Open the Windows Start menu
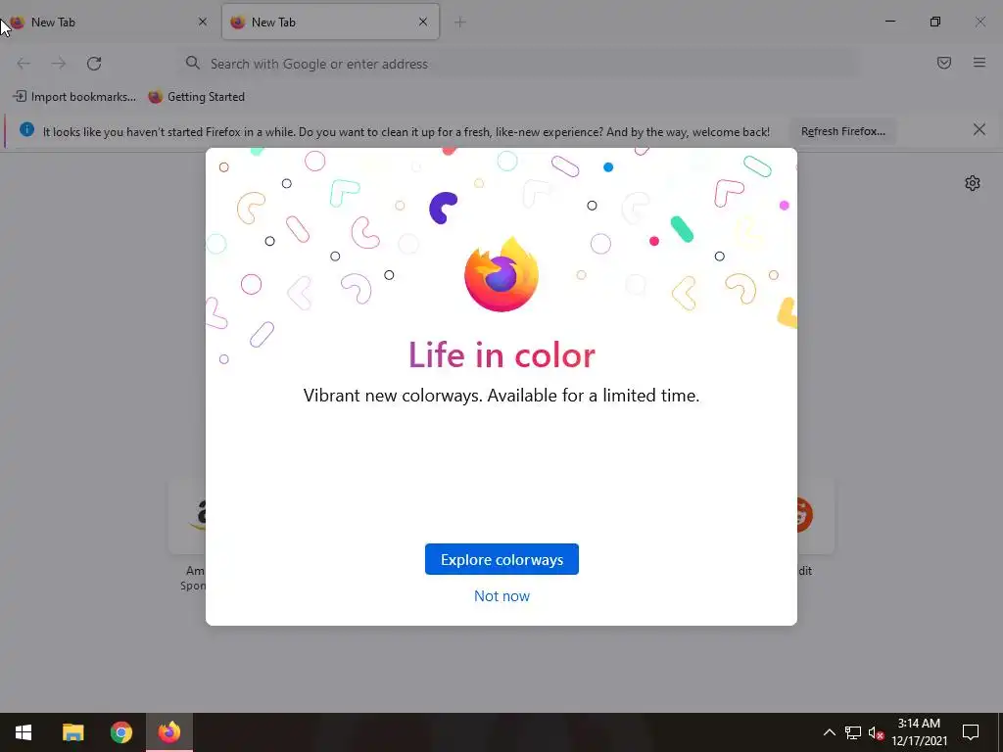This screenshot has height=752, width=1003. pyautogui.click(x=24, y=732)
